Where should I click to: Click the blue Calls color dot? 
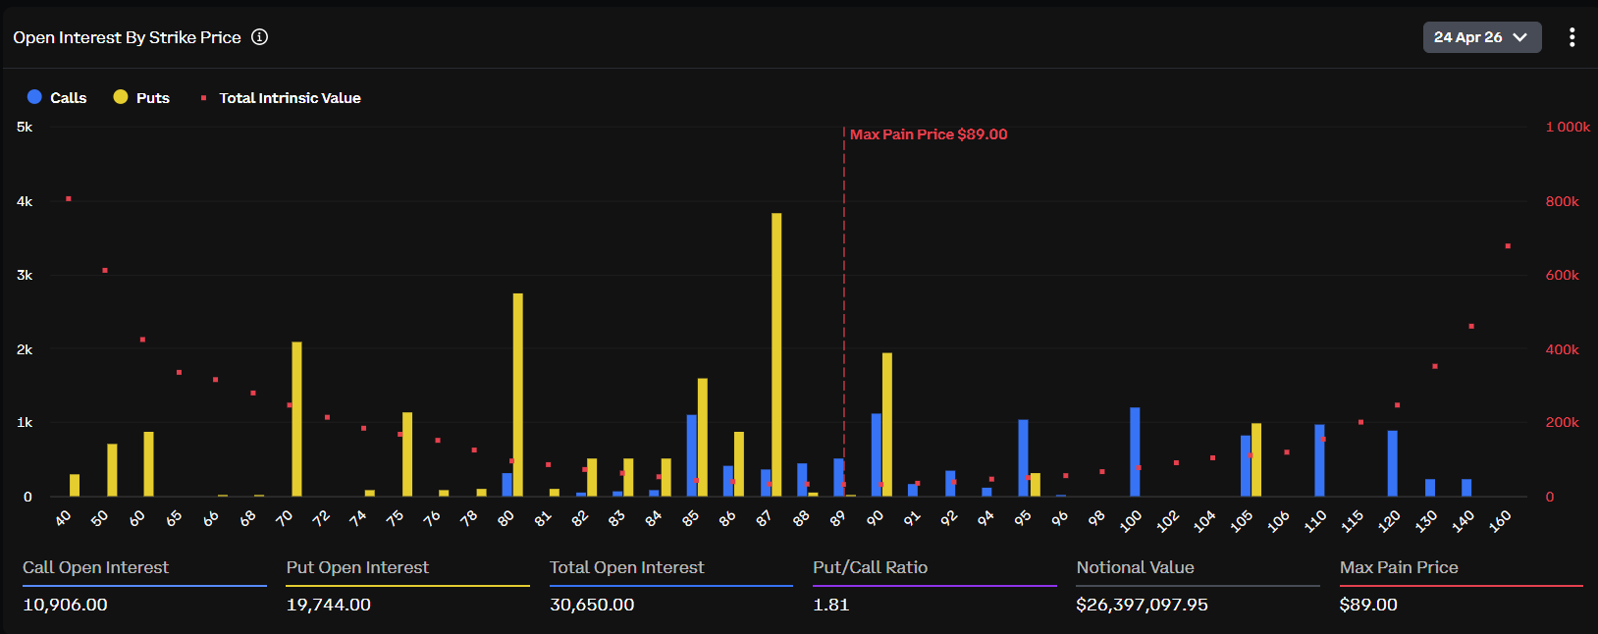tap(34, 97)
